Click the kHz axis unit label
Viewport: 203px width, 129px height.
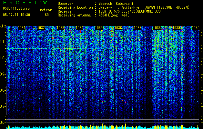pyautogui.click(x=3, y=26)
